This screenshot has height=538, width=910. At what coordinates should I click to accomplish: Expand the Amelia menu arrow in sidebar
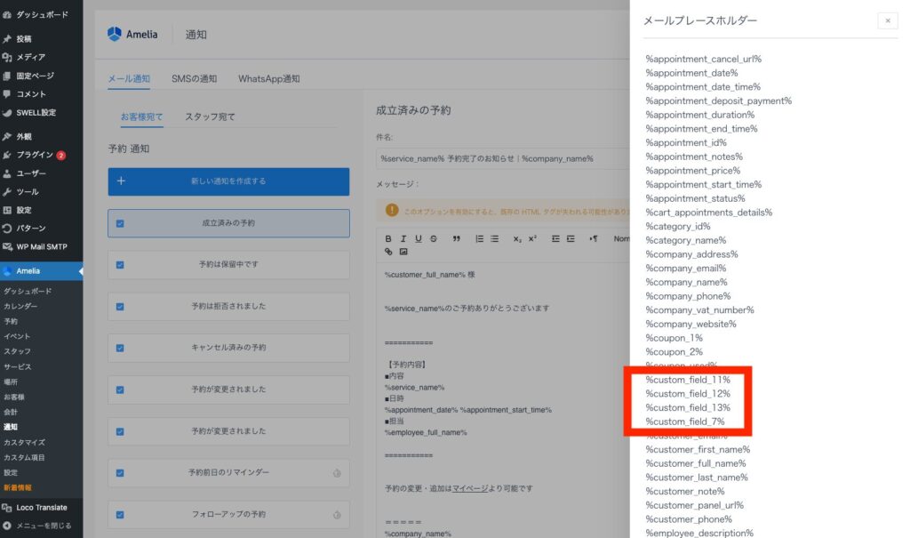pos(79,270)
